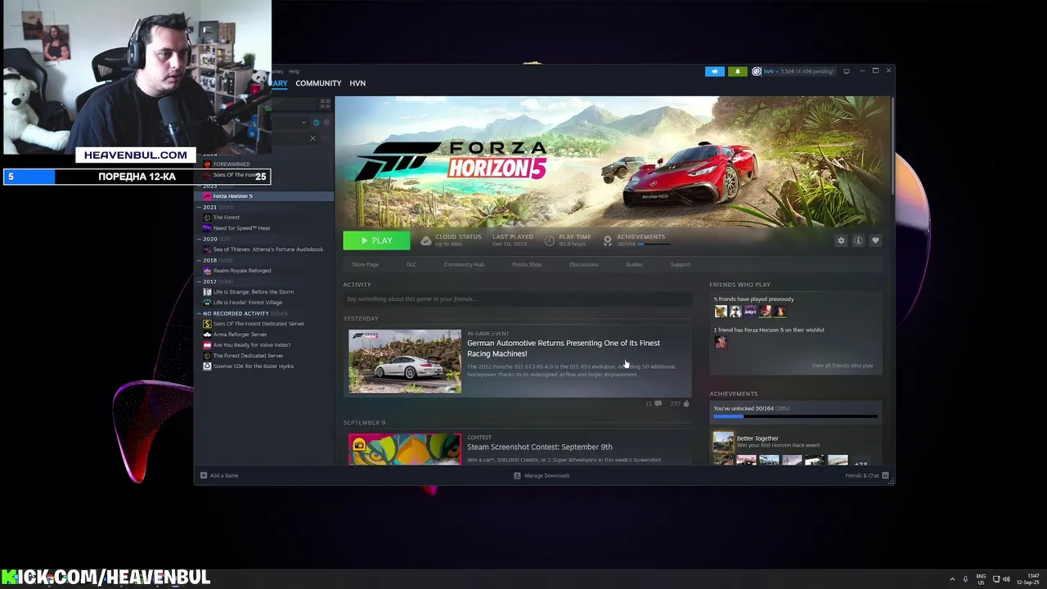Screen dimensions: 1047x589
Task: Click Add a Game plus icon
Action: click(204, 475)
